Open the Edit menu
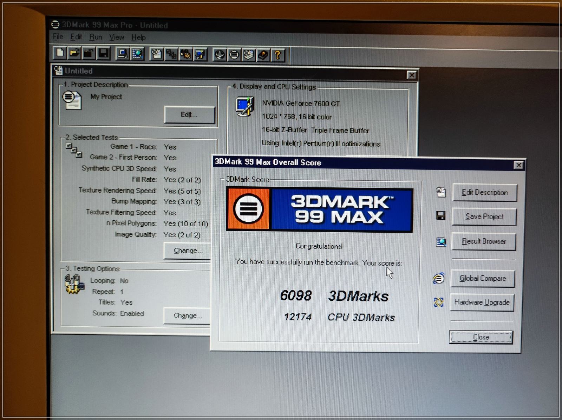The image size is (562, 420). (x=76, y=37)
